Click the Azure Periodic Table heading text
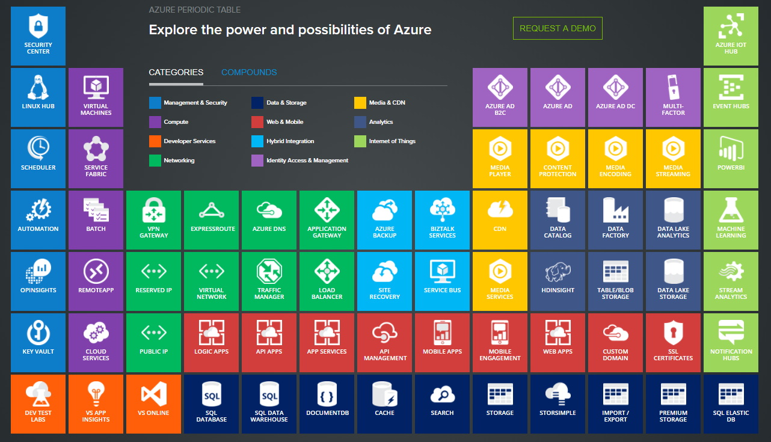Viewport: 771px width, 442px height. [195, 10]
